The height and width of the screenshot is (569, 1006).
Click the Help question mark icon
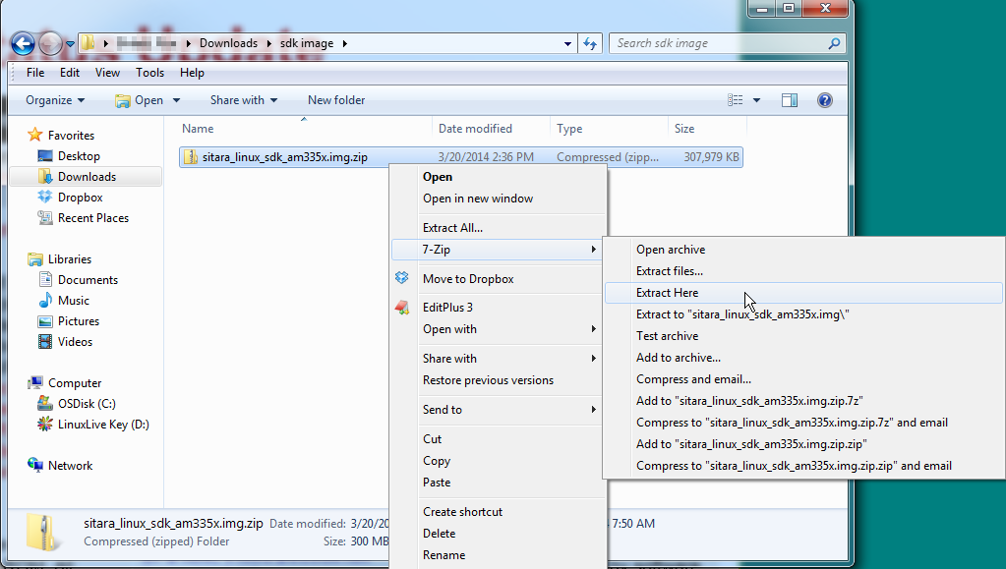pyautogui.click(x=825, y=100)
